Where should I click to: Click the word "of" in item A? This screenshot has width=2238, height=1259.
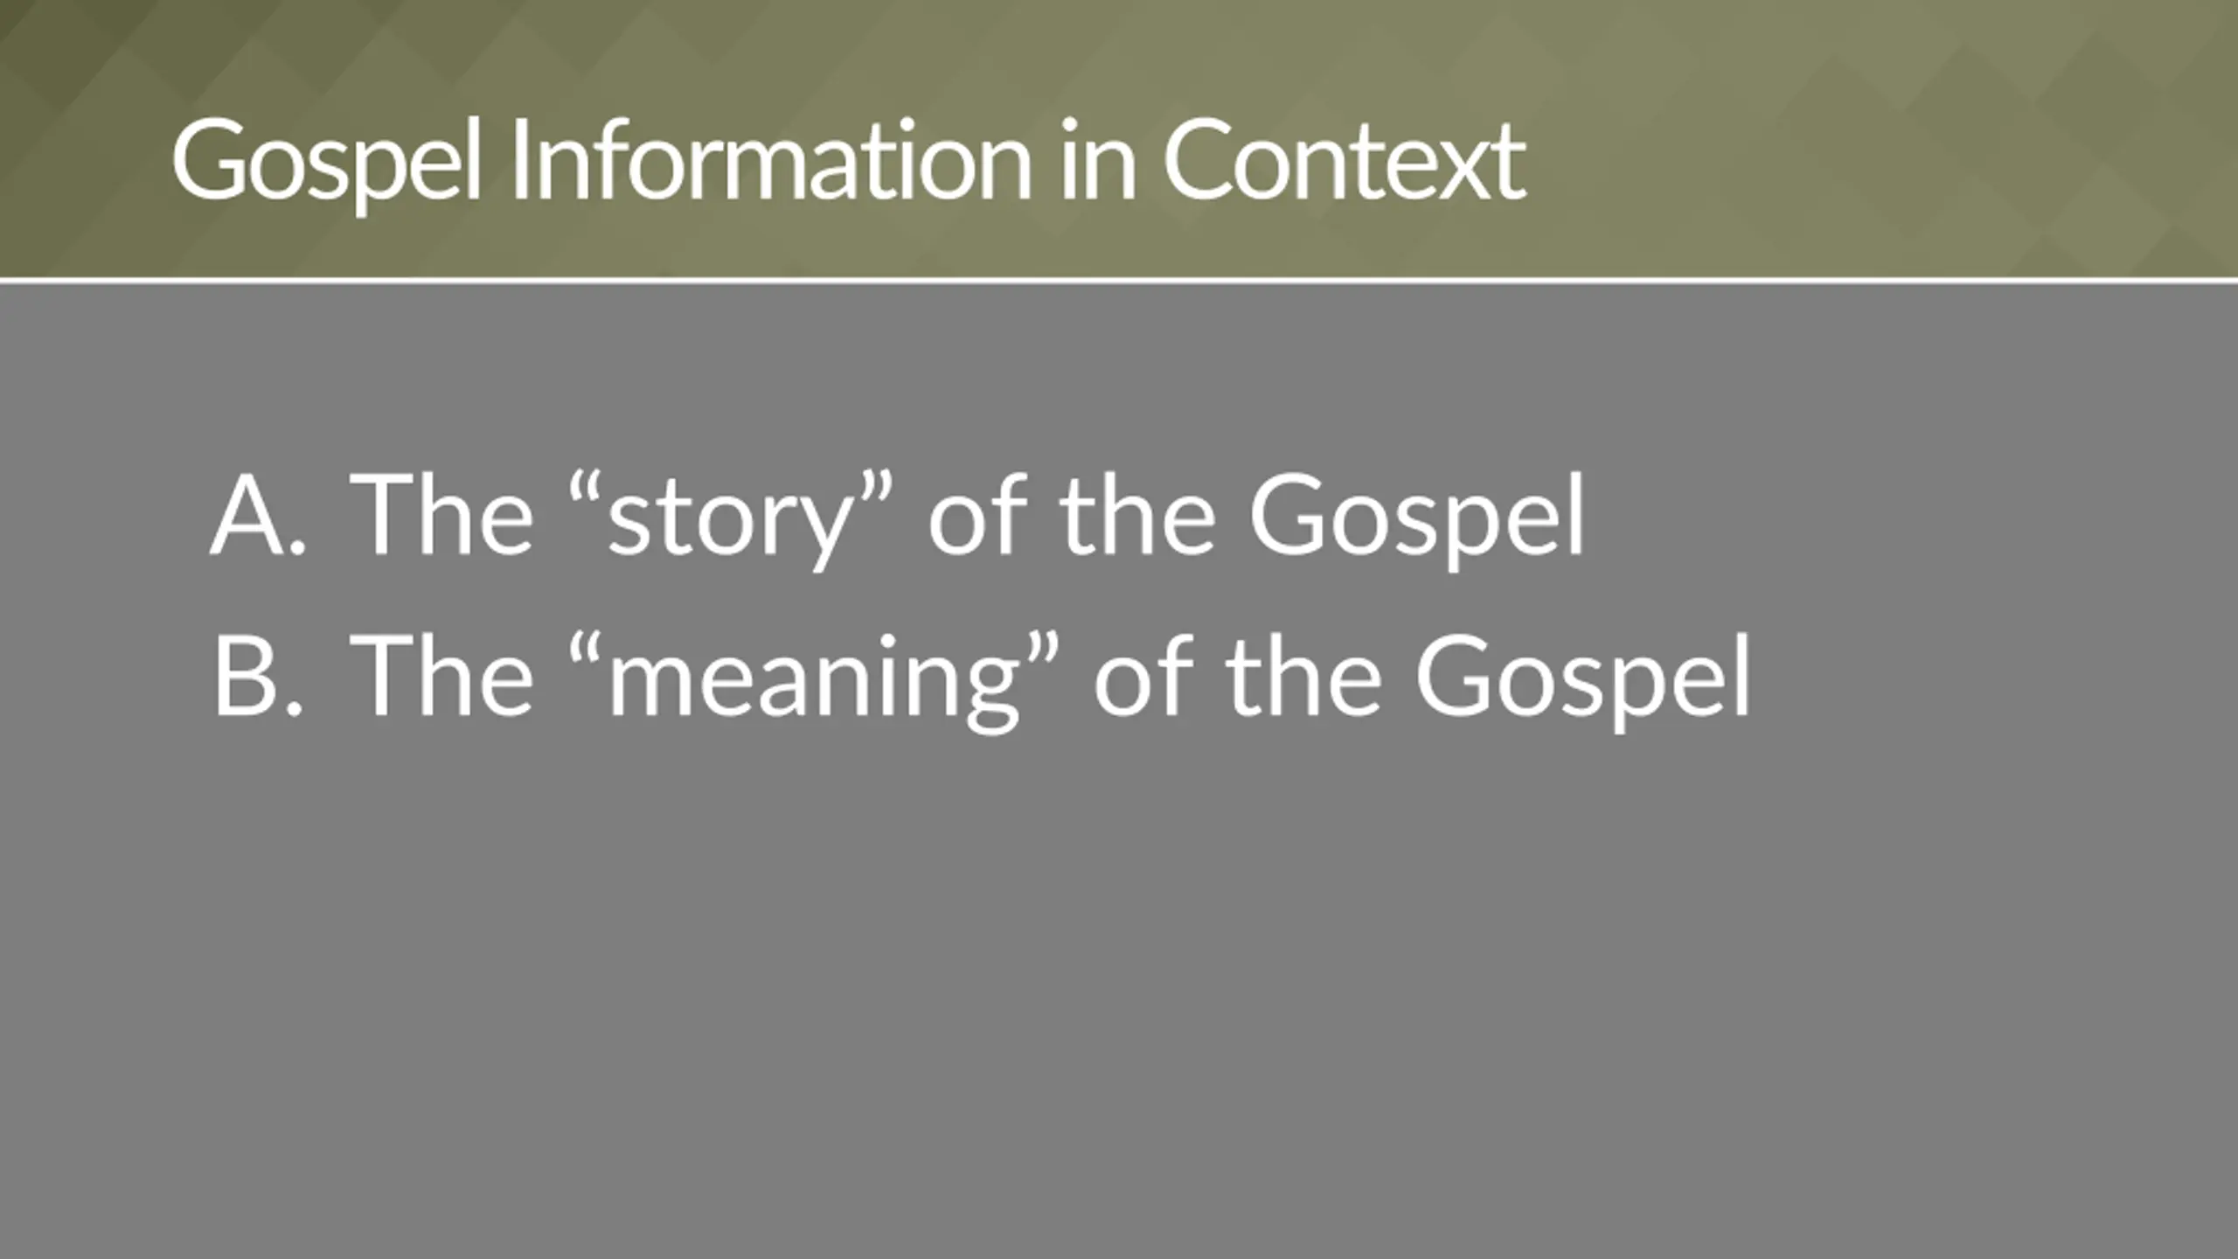coord(977,514)
